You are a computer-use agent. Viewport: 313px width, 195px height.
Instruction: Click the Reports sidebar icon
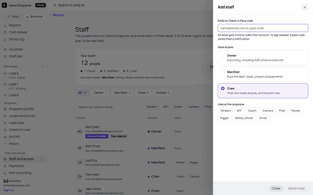click(x=5, y=25)
